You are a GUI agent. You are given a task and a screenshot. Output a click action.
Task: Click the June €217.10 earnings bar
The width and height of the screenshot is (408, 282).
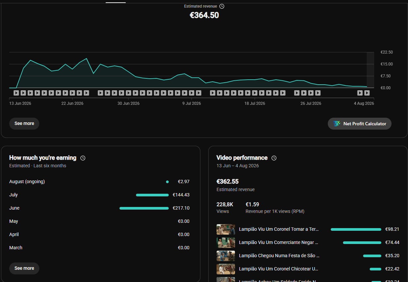click(144, 208)
